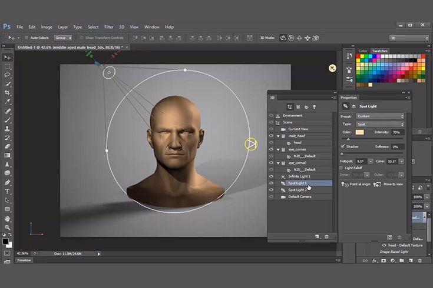Open the Preset dropdown in Properties

click(x=380, y=116)
